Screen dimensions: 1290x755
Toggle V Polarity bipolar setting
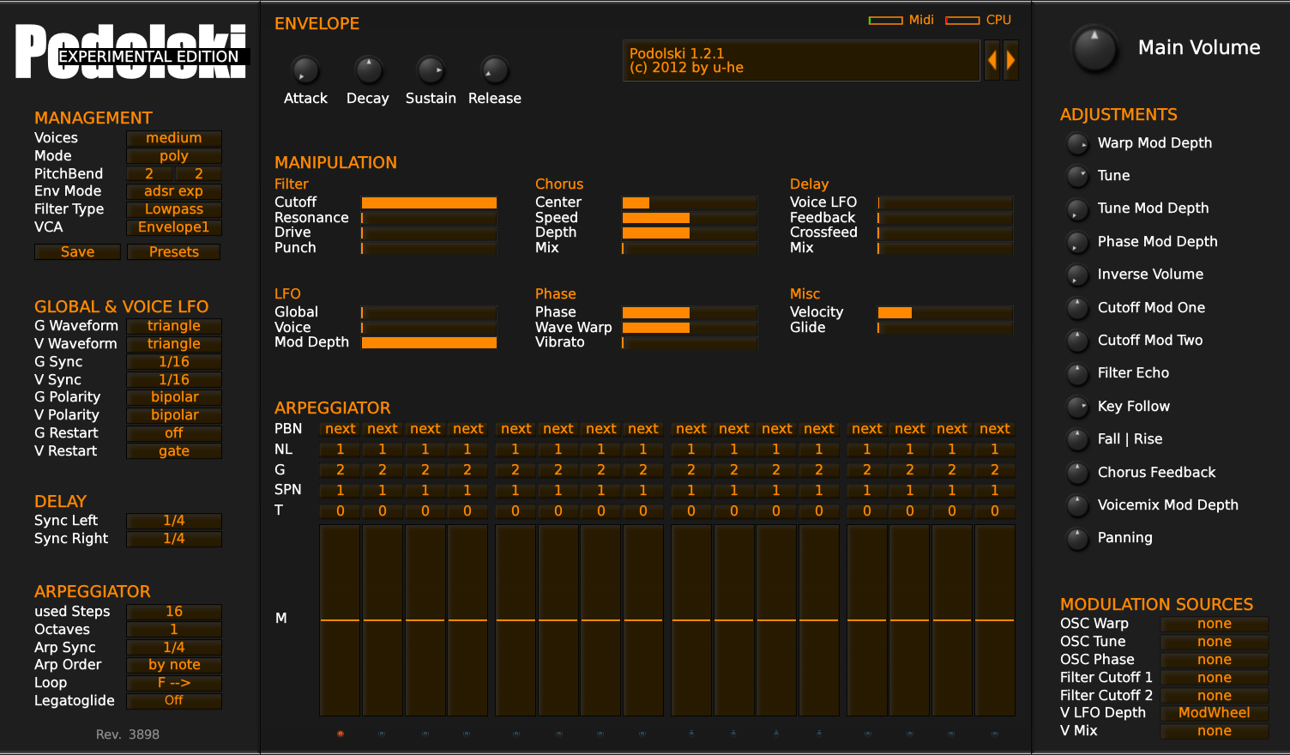174,415
